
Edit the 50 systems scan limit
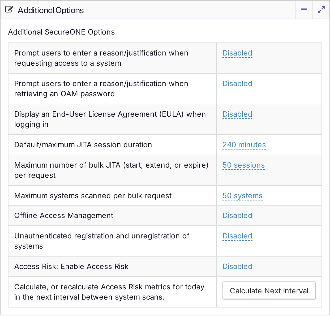point(242,196)
